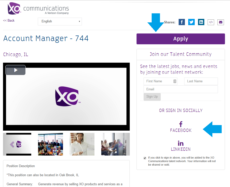Click the Oak Brook, IL note line
The height and width of the screenshot is (187, 230).
43,175
